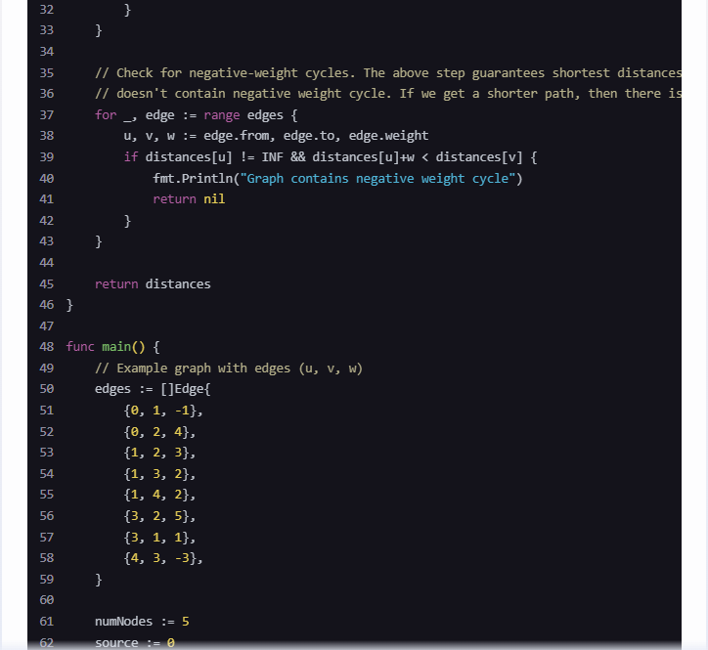Click the 'for' keyword on line 37
Viewport: 708px width, 650px height.
pyautogui.click(x=106, y=114)
